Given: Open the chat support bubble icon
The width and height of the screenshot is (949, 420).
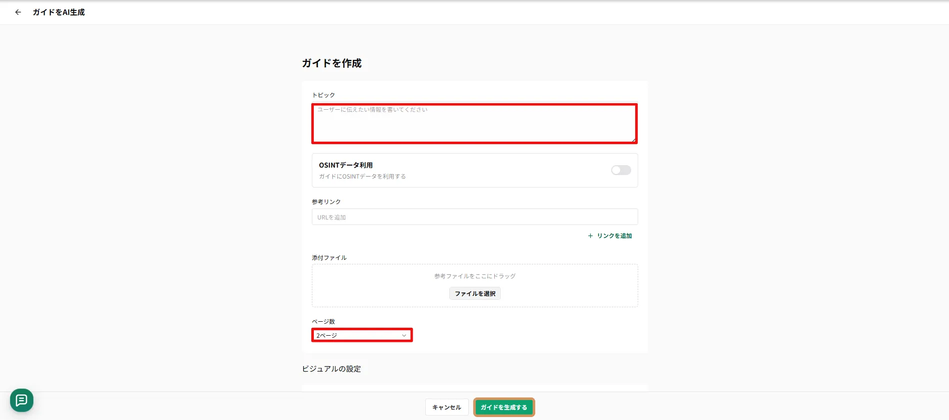Looking at the screenshot, I should pos(21,400).
